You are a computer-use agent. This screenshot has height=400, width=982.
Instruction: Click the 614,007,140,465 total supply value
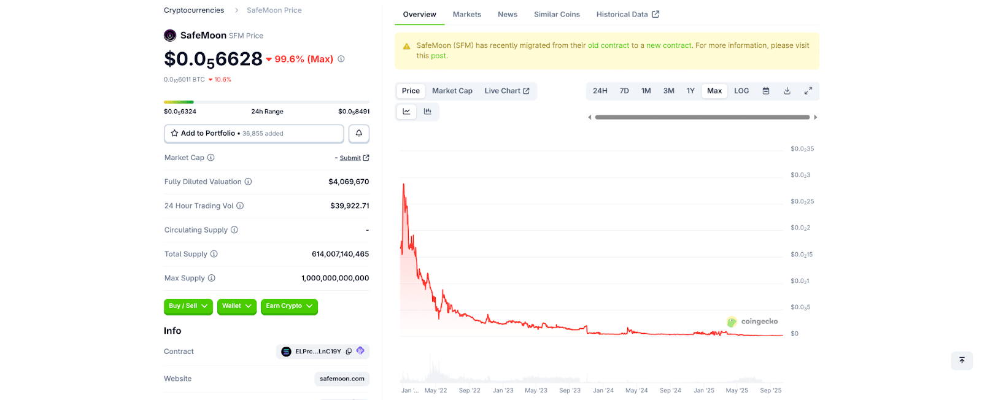(341, 254)
